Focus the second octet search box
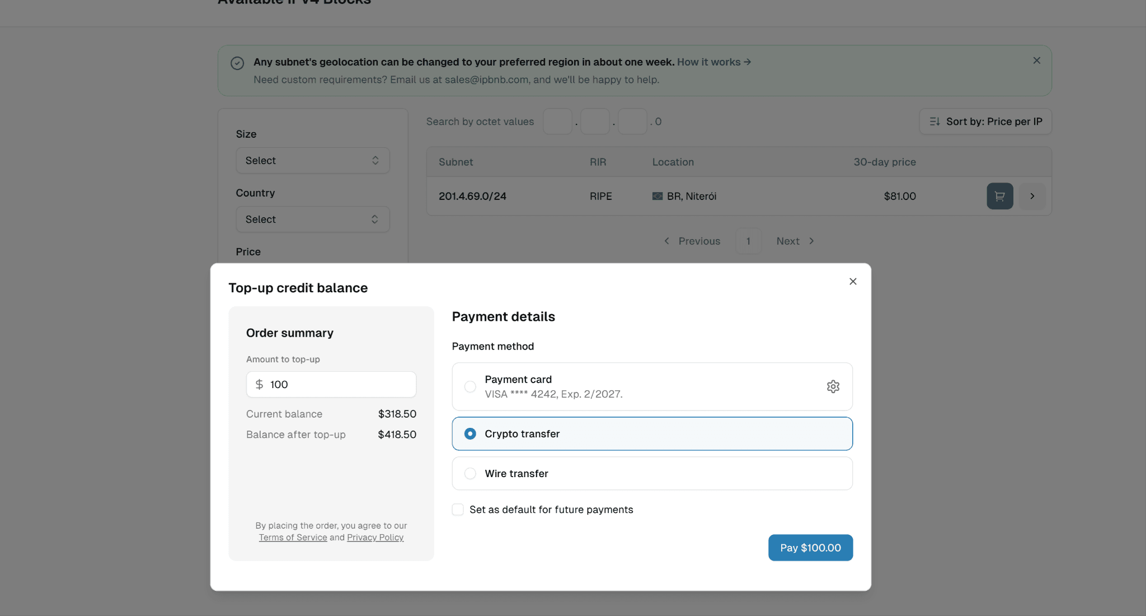Screen dimensions: 1146x616 pyautogui.click(x=595, y=122)
